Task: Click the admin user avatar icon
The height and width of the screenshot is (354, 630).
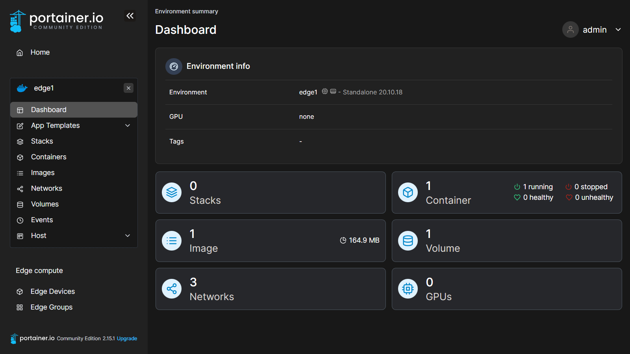Action: point(570,29)
